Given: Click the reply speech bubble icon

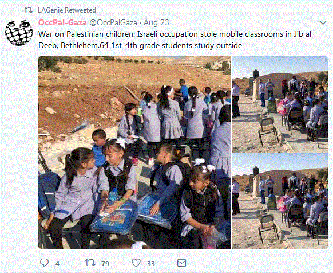Looking at the screenshot, I should coord(45,263).
